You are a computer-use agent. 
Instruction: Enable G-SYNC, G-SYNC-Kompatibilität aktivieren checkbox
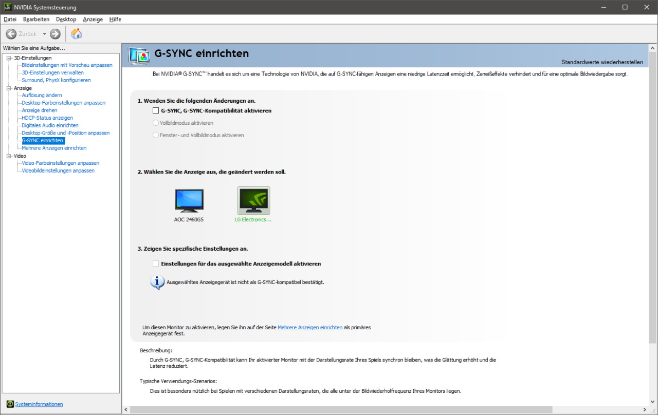tap(156, 110)
